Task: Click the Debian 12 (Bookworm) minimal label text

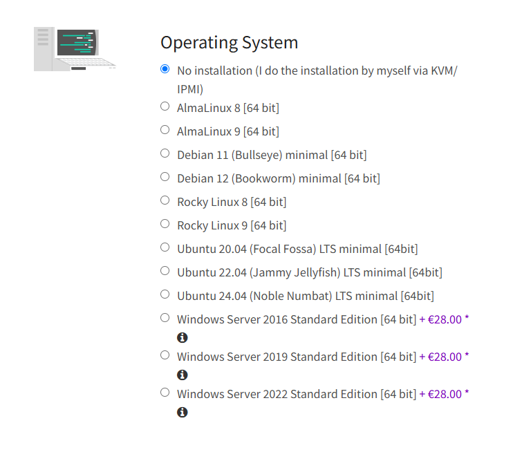Action: 279,178
